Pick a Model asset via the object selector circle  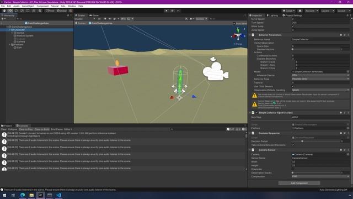(x=348, y=71)
